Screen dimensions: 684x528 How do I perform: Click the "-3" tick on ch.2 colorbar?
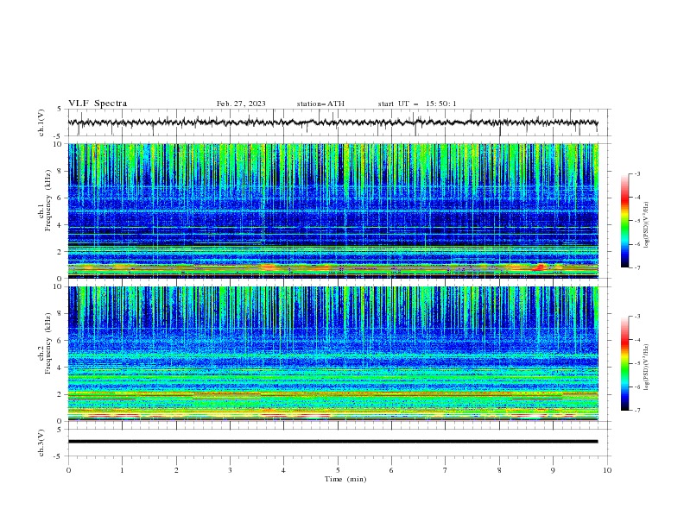(637, 317)
